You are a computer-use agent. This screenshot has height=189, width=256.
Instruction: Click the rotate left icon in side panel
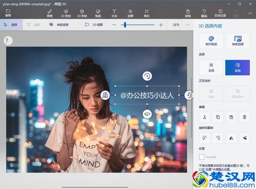pyautogui.click(x=204, y=138)
